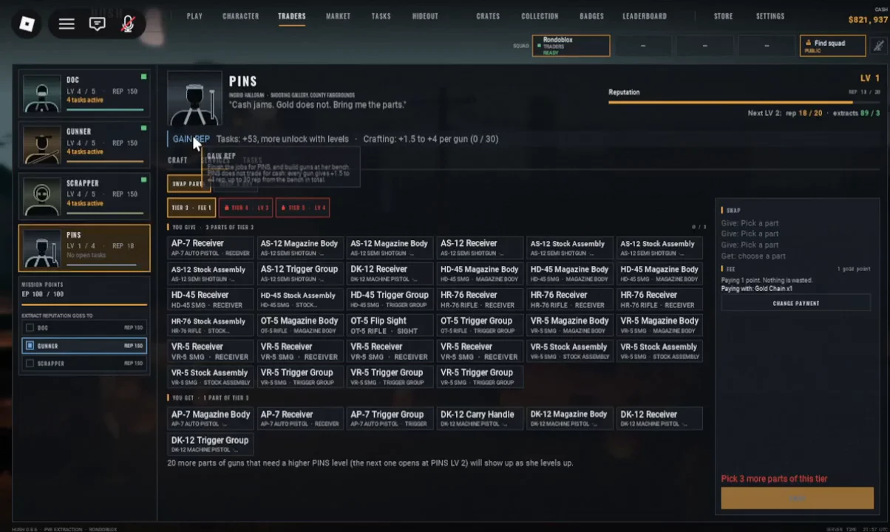The image size is (890, 532).
Task: Pick the OT-5 Flip Sight part
Action: pos(390,325)
